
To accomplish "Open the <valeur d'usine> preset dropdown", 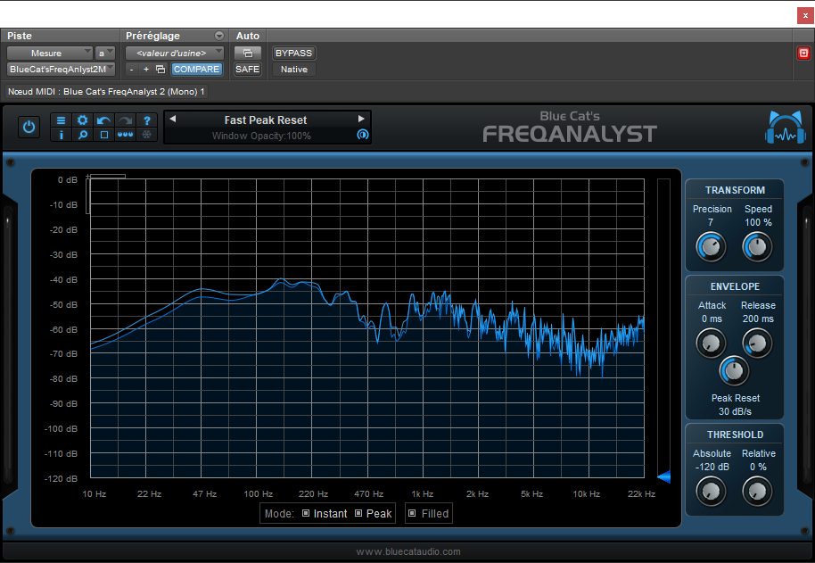I will 175,53.
